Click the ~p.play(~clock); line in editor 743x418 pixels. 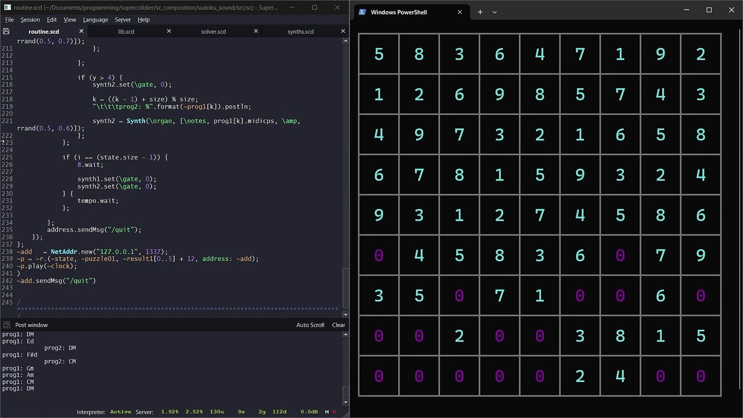tap(46, 266)
